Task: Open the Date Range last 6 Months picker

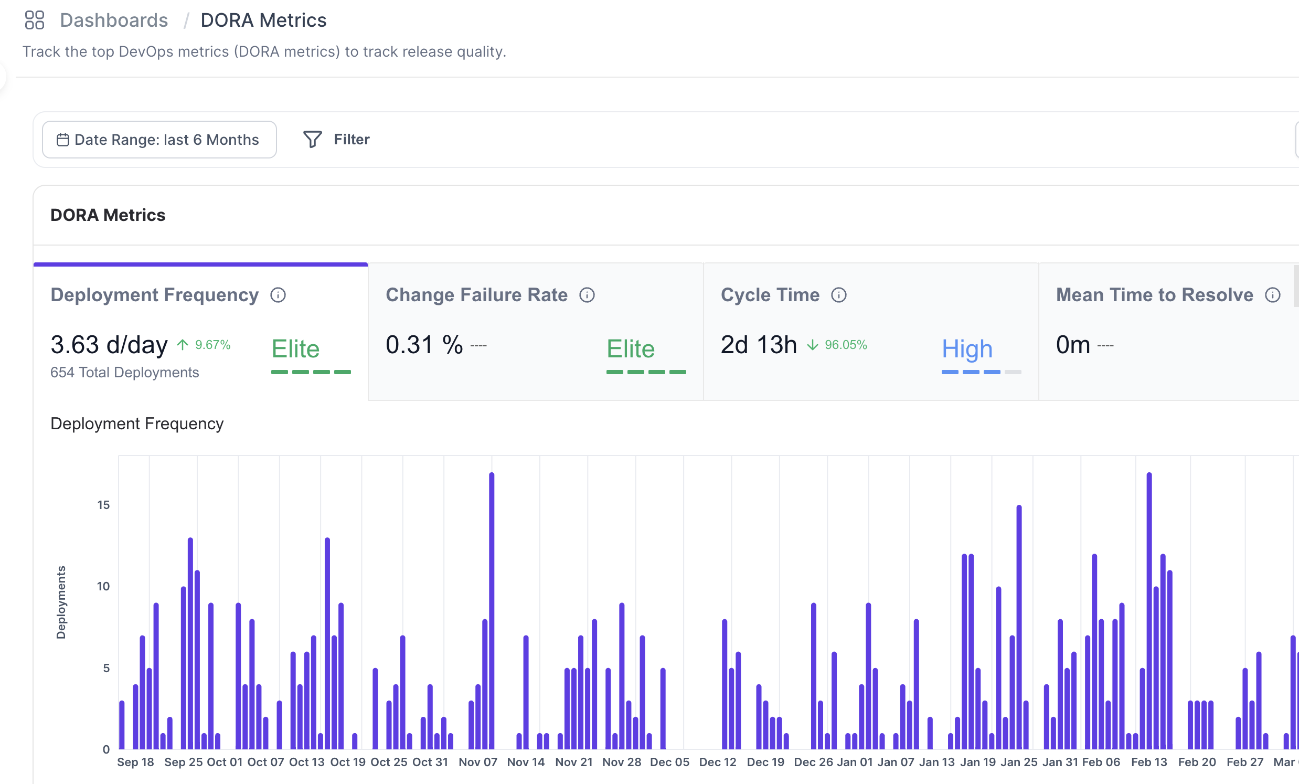Action: [x=159, y=140]
